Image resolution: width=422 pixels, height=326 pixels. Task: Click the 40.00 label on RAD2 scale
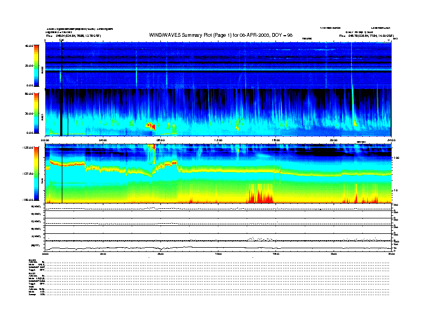29,46
